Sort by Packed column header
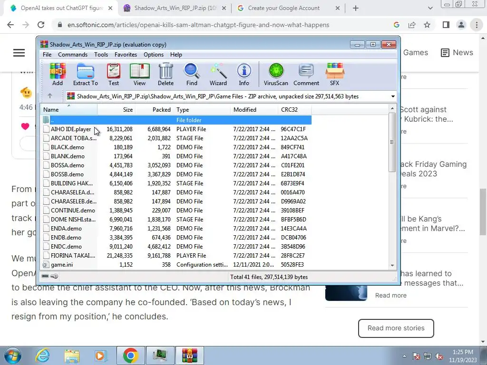This screenshot has width=487, height=365. pos(155,110)
